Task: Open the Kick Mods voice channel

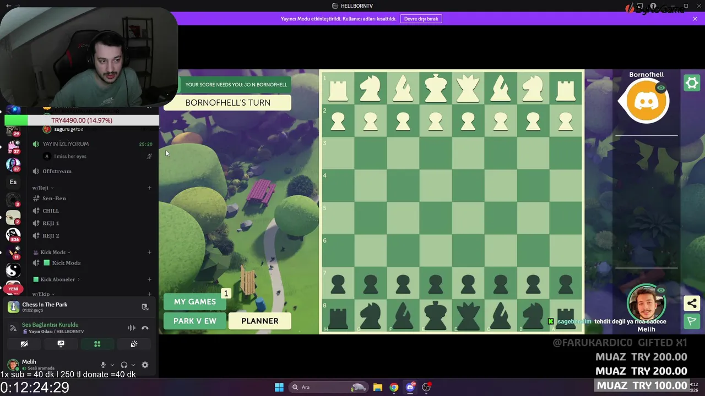Action: click(66, 263)
